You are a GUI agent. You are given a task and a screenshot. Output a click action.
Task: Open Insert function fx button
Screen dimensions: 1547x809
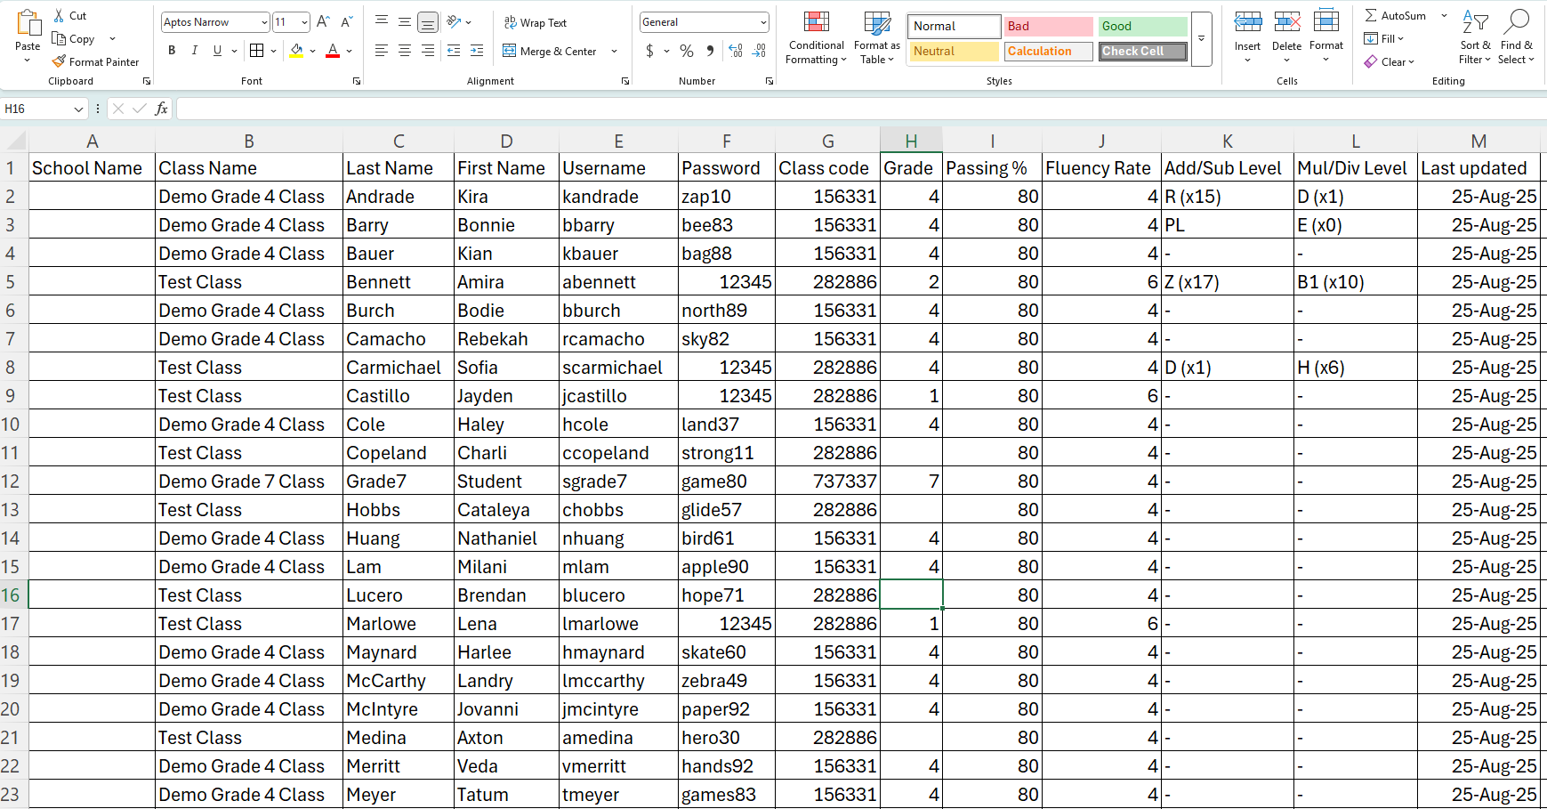click(161, 109)
